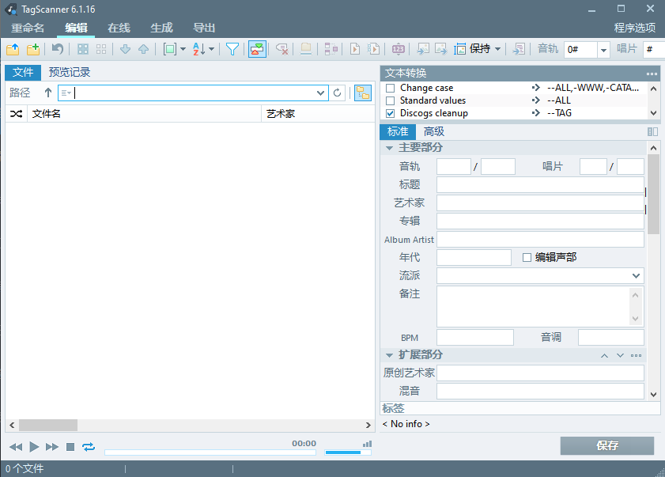Open the 流派 genre dropdown

637,275
